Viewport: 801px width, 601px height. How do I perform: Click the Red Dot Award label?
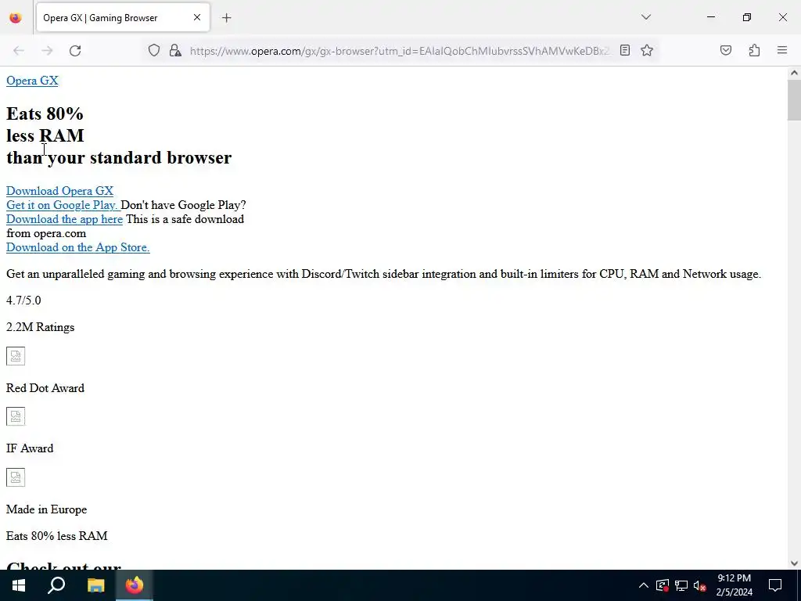point(45,388)
